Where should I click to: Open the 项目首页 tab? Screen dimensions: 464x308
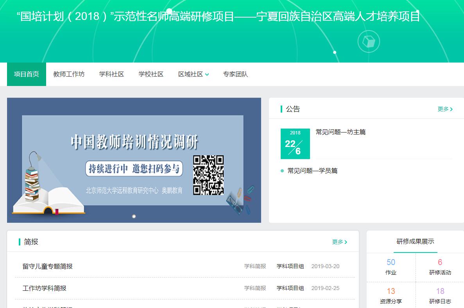(26, 74)
